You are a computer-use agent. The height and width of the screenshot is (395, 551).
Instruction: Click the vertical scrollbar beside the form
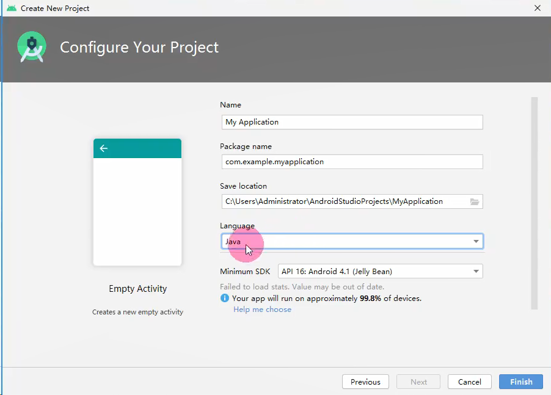click(535, 203)
